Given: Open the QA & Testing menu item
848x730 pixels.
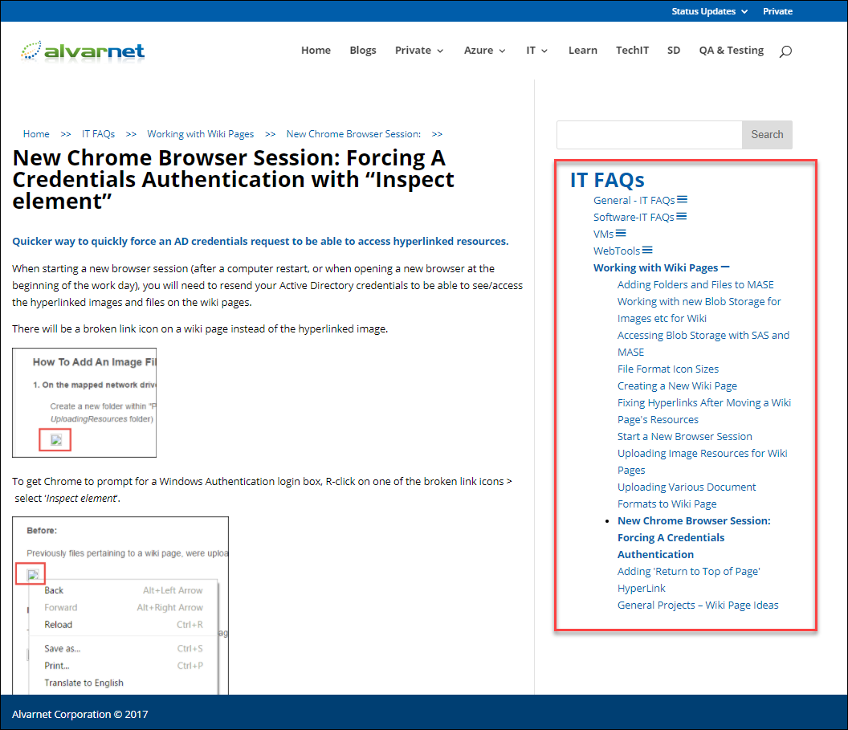Looking at the screenshot, I should point(732,51).
